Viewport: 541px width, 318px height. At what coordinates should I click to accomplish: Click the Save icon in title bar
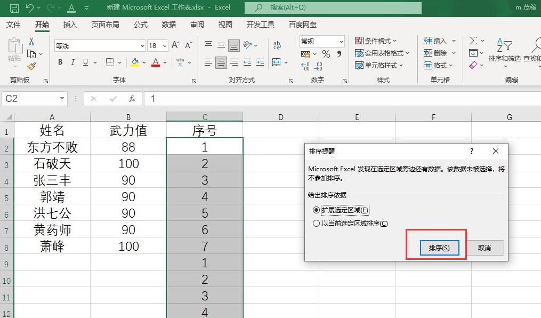(14, 8)
